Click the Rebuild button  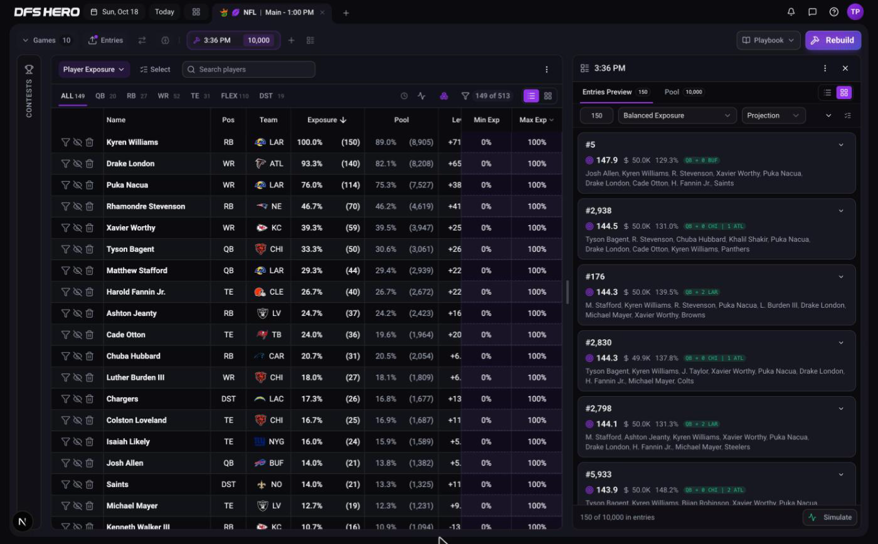point(833,40)
